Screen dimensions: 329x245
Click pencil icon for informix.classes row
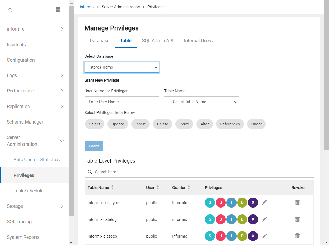[x=264, y=236]
